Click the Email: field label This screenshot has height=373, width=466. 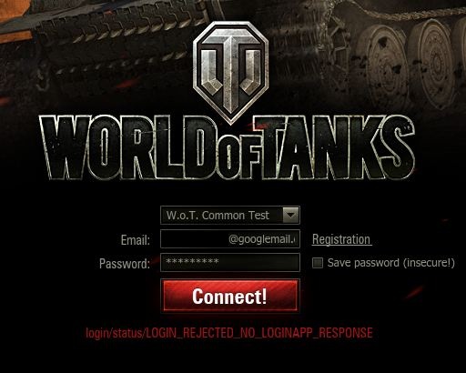tap(136, 240)
